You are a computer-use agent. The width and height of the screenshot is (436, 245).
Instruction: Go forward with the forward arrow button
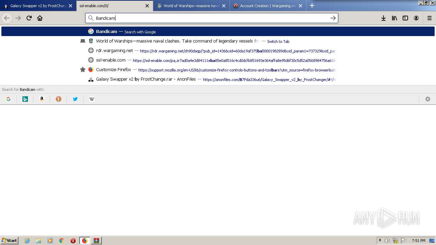coord(18,18)
